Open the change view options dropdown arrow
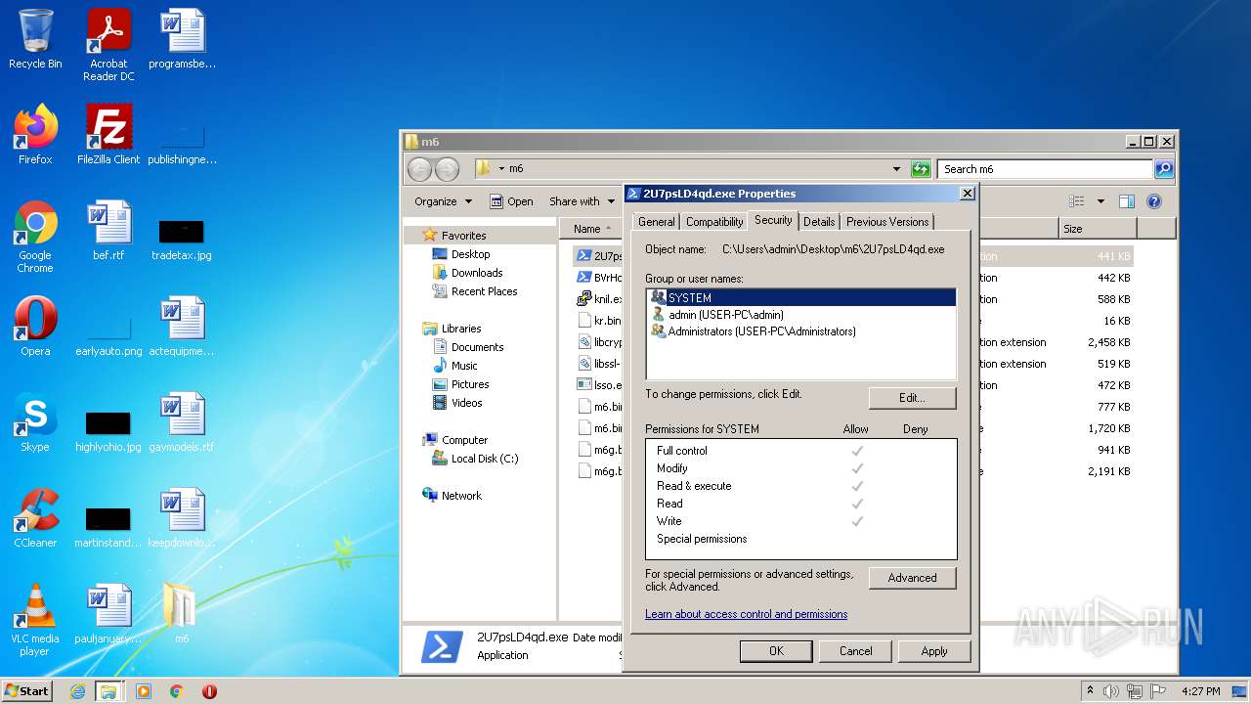Image resolution: width=1251 pixels, height=704 pixels. tap(1100, 201)
